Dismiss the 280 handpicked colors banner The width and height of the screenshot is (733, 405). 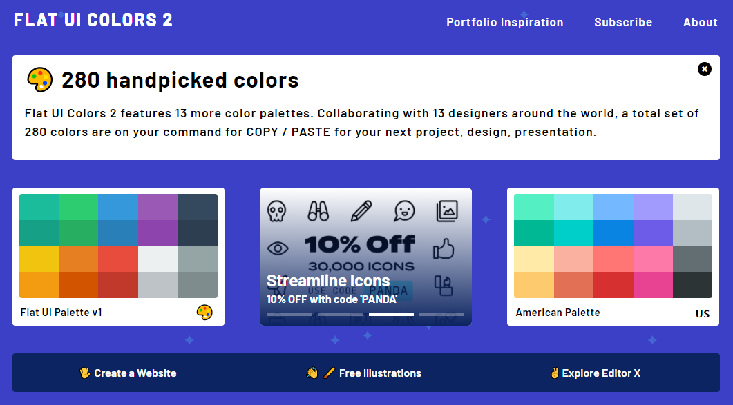[704, 69]
